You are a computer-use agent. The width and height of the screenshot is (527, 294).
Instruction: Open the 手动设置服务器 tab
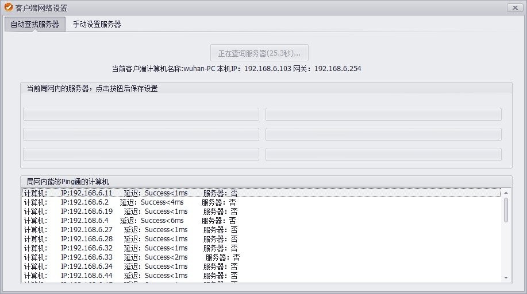pos(97,24)
